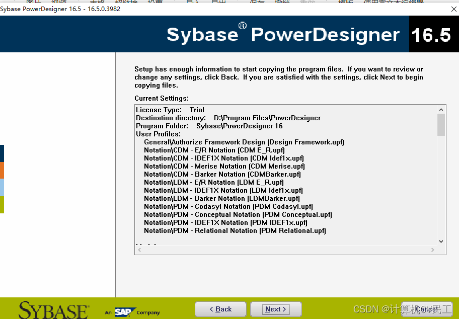The height and width of the screenshot is (319, 459).
Task: Select Notation\CDM - Merise Notation line
Action: (224, 166)
